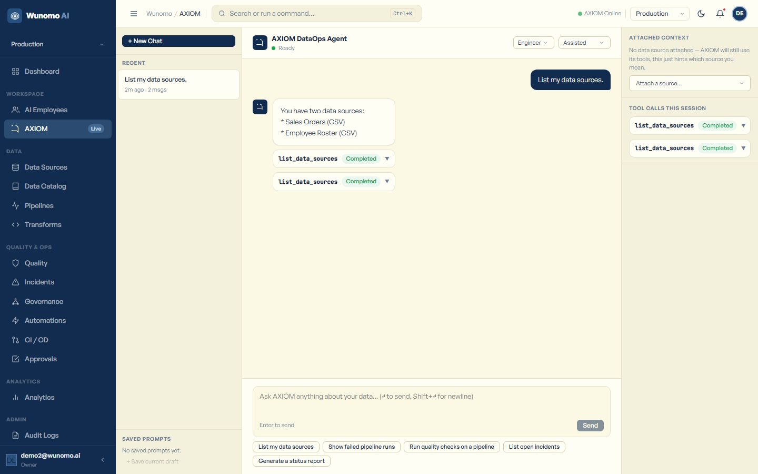Click 'Generate a status report' chip

292,461
